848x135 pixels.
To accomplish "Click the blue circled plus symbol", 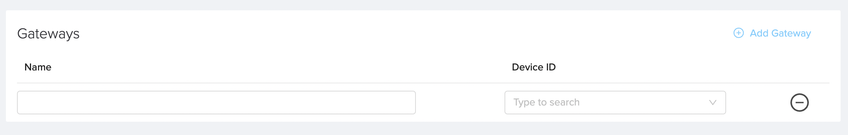I will (738, 33).
